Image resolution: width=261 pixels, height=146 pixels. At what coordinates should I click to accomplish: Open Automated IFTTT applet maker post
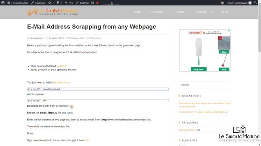pos(203,112)
